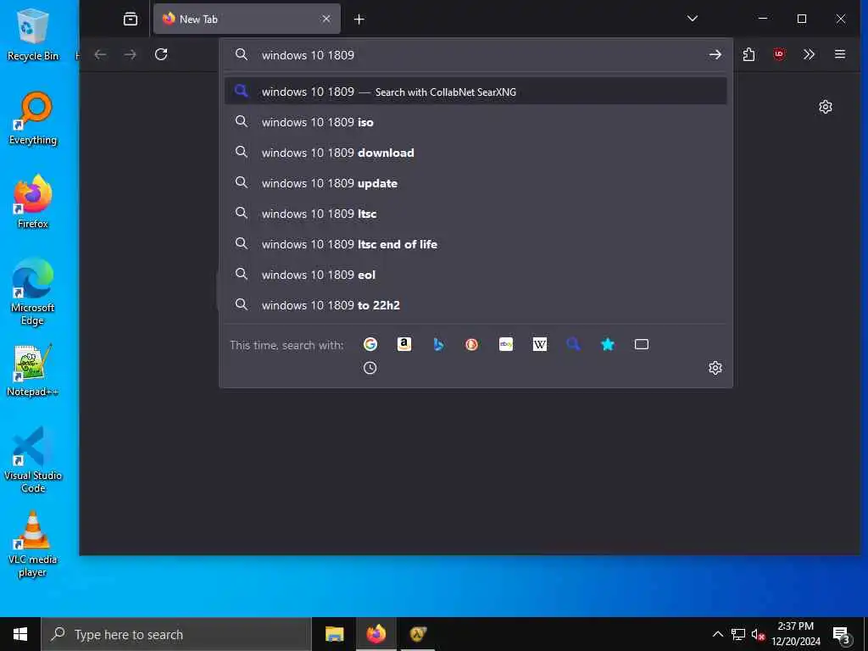
Task: Select suggestion windows 10 1809 update
Action: pyautogui.click(x=476, y=183)
